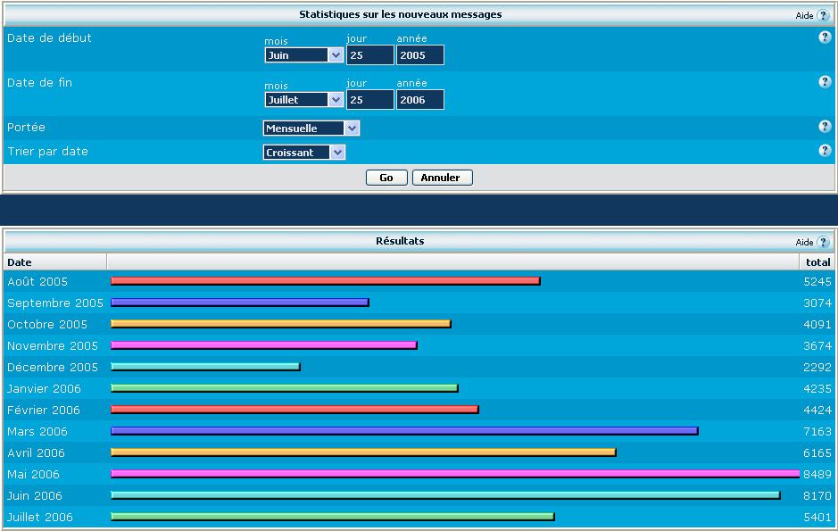This screenshot has height=531, width=838.
Task: Click the end date year field 2006
Action: coord(419,100)
